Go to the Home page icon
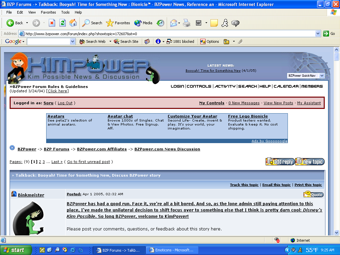Viewport: 340px width, 255px height. (73, 23)
